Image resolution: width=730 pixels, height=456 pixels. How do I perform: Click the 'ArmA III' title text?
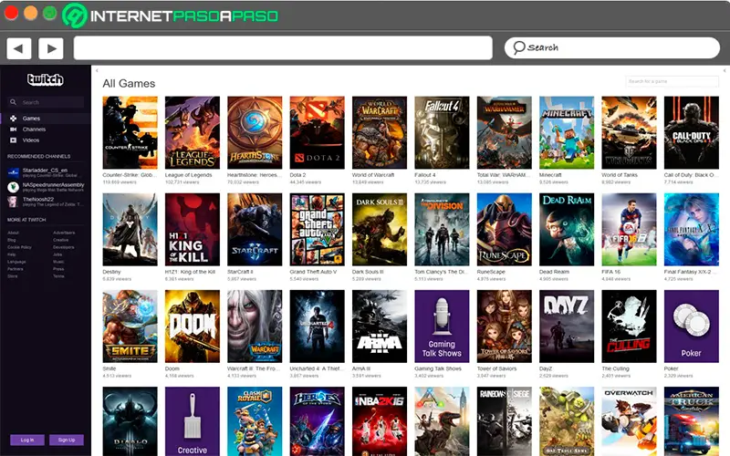coord(361,368)
